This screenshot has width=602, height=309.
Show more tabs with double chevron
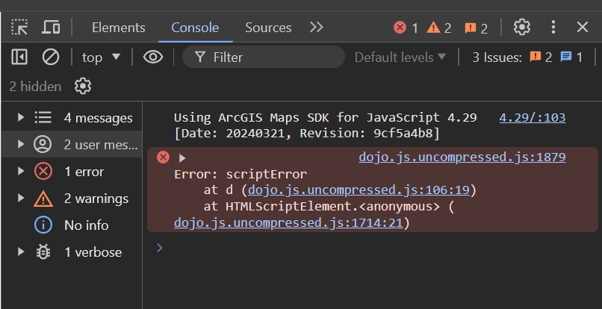(317, 28)
